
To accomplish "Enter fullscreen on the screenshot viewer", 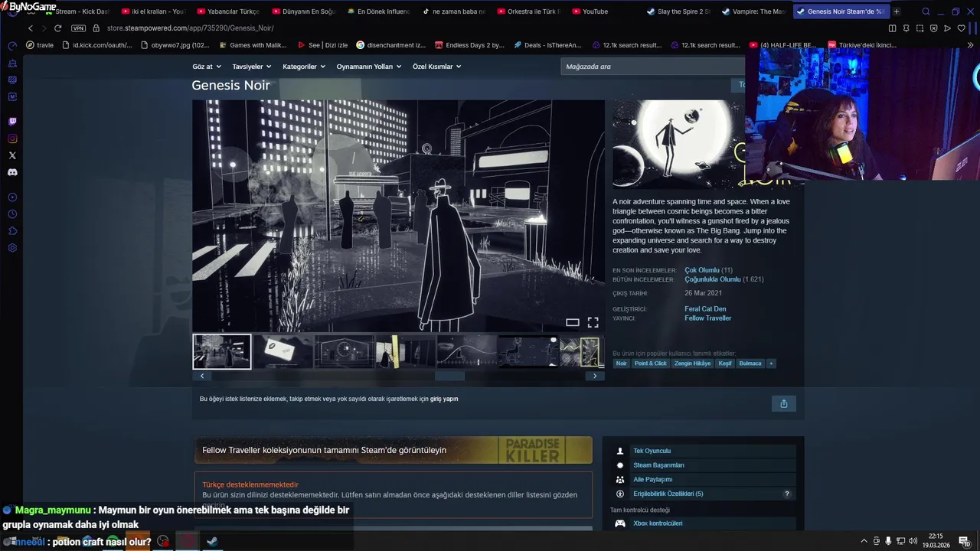I will 593,322.
